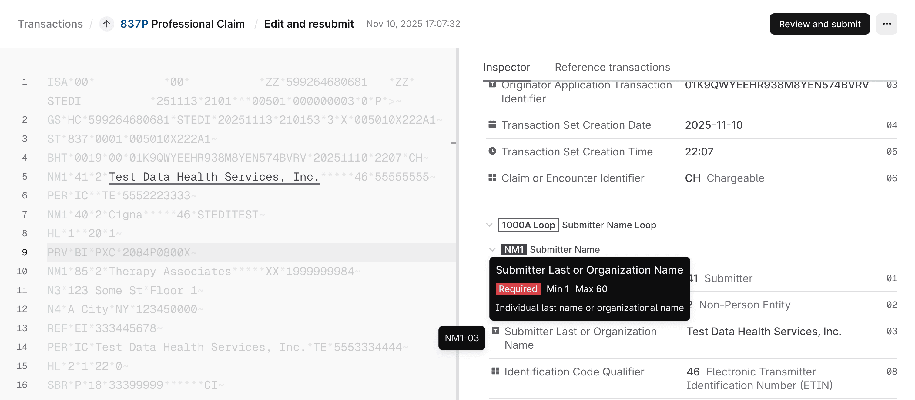The width and height of the screenshot is (915, 400).
Task: Click the calendar icon for Transaction Set Creation Date
Action: click(492, 125)
